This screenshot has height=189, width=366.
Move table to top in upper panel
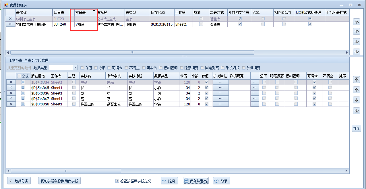357,22
